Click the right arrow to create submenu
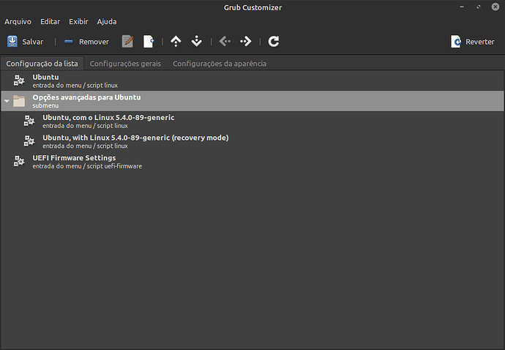The image size is (505, 350). pyautogui.click(x=246, y=42)
